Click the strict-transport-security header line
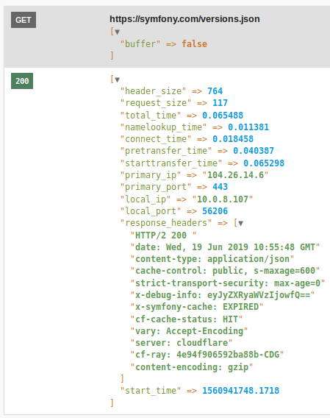 228,283
